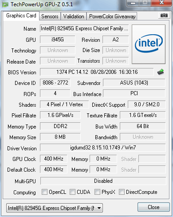Click the BIOS save chip icon

(161, 72)
